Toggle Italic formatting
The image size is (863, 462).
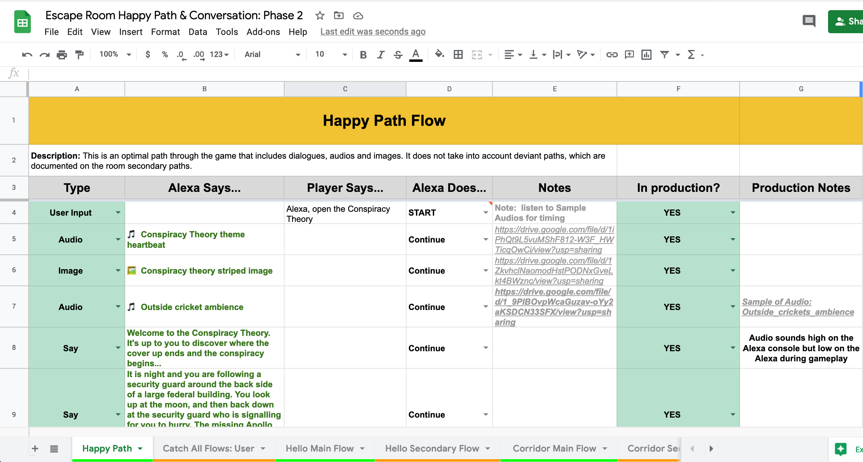381,55
